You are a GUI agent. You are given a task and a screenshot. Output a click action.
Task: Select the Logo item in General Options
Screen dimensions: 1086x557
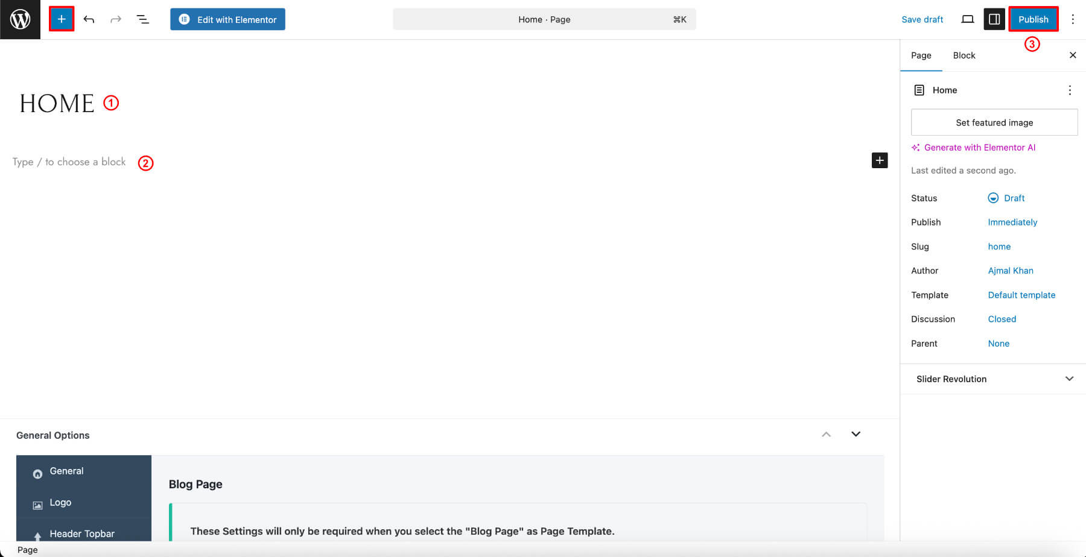coord(60,502)
